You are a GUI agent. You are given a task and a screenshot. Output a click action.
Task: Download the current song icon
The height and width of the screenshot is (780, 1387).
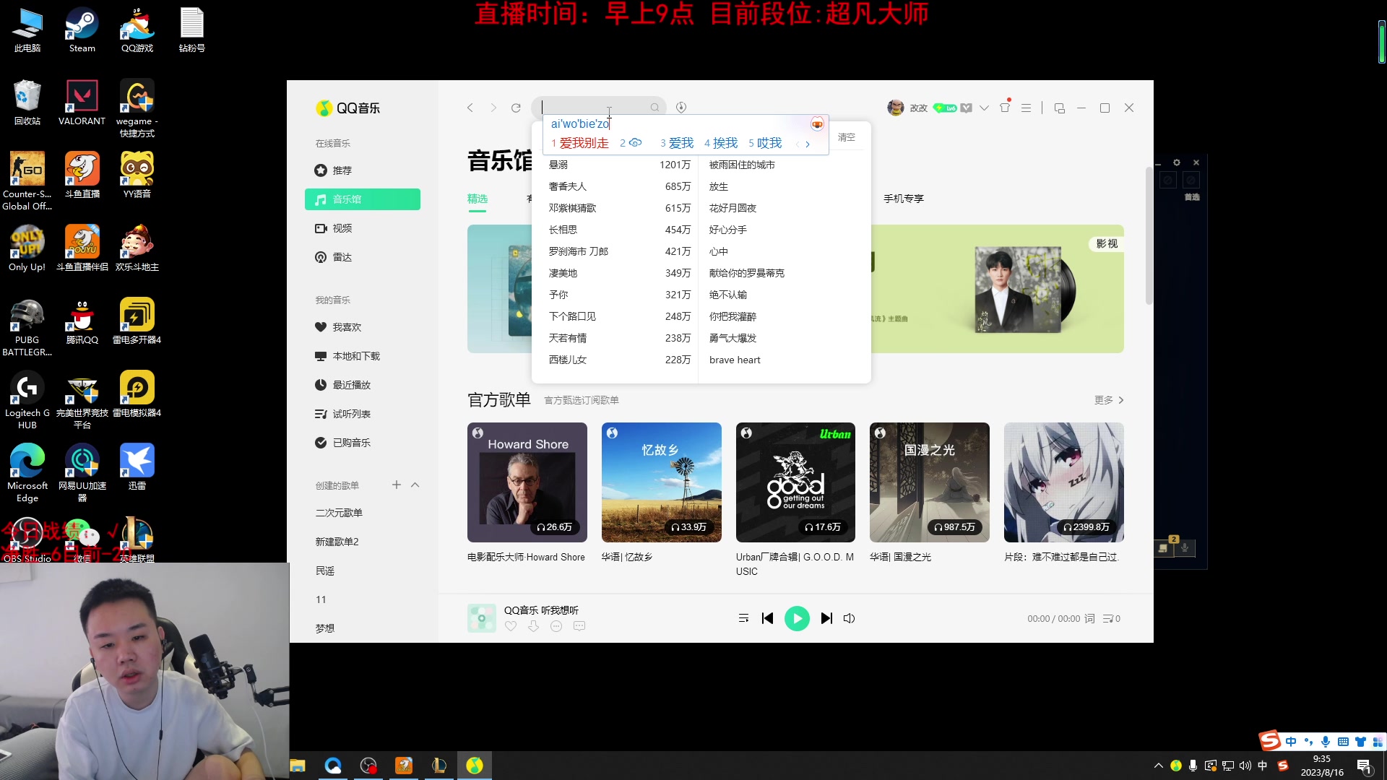[x=533, y=626]
